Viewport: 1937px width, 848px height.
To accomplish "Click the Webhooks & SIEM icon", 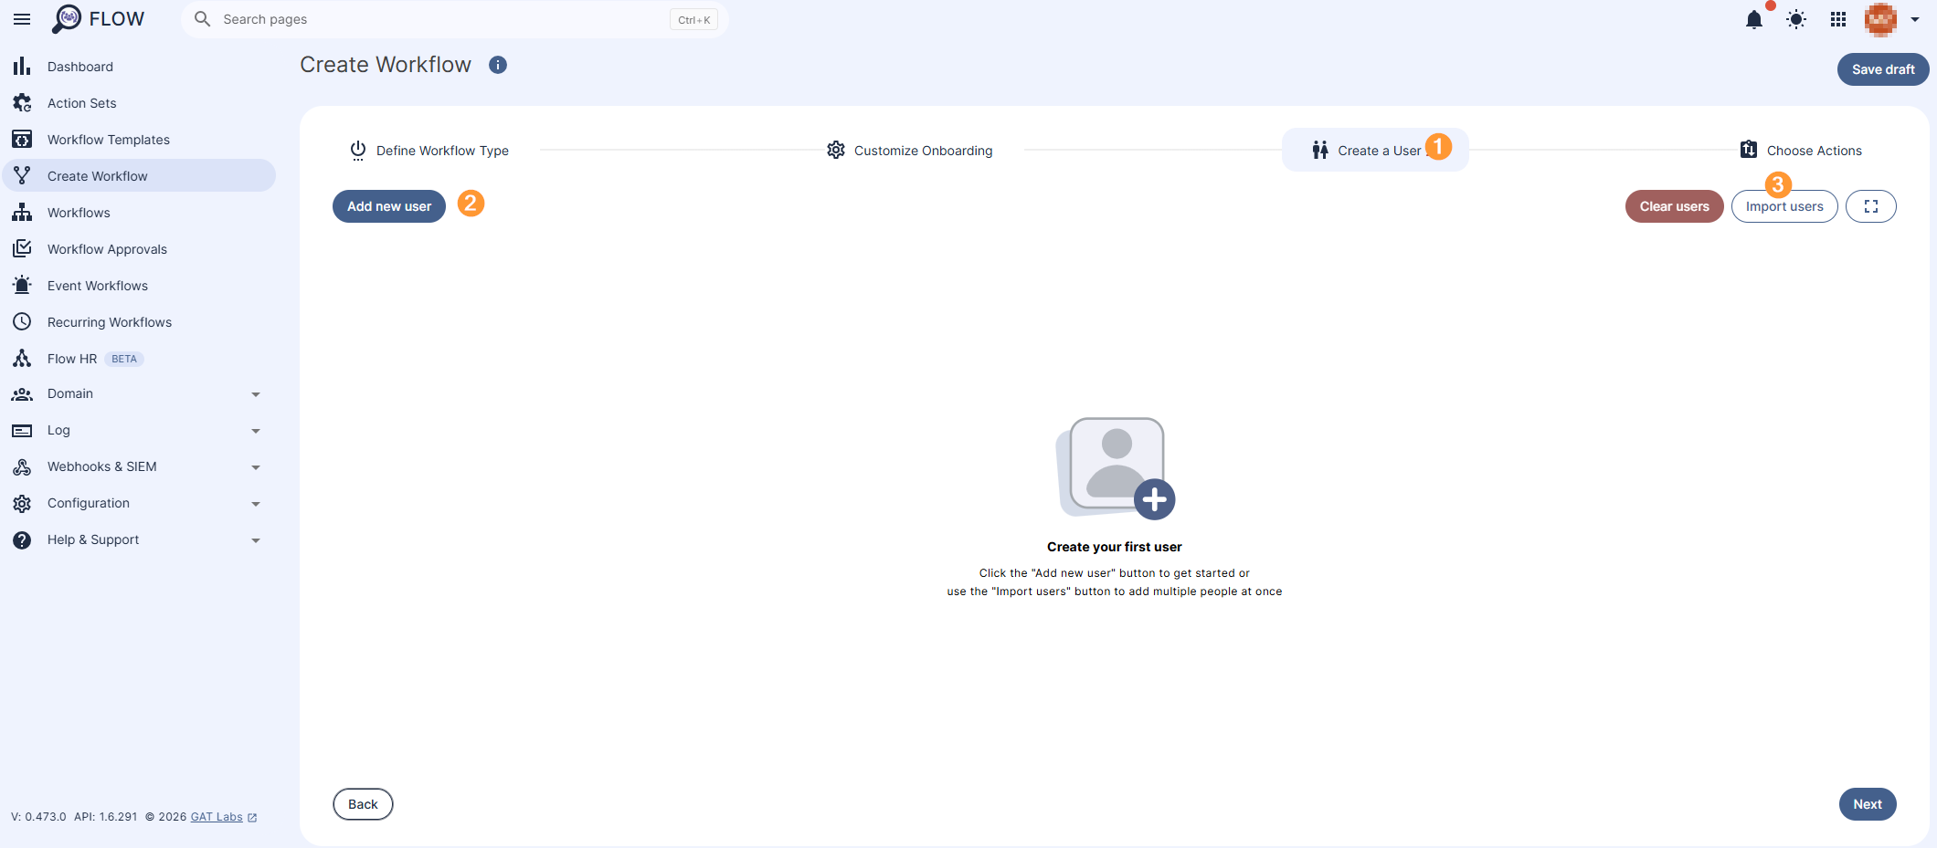I will click(x=22, y=467).
